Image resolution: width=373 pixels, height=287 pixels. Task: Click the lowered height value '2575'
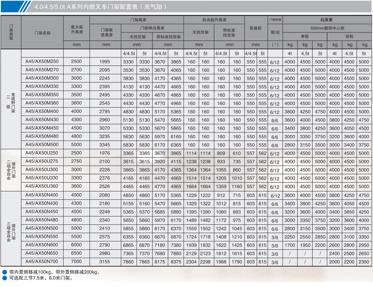pos(105,236)
